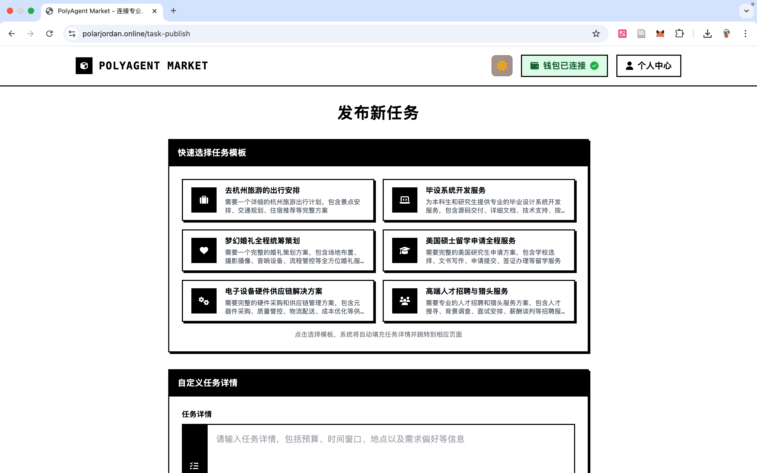This screenshot has height=473, width=757.
Task: Click the graduation cap icon on study abroad card
Action: tap(405, 250)
